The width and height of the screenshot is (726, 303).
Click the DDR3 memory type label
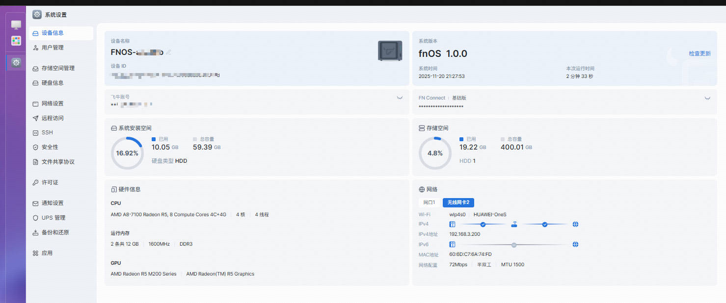click(x=186, y=244)
